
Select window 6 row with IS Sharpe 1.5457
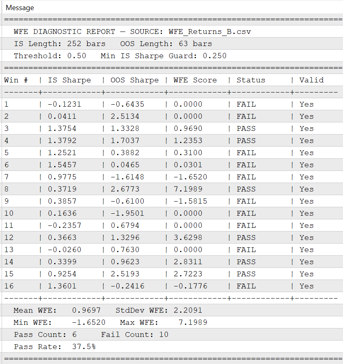pyautogui.click(x=172, y=165)
